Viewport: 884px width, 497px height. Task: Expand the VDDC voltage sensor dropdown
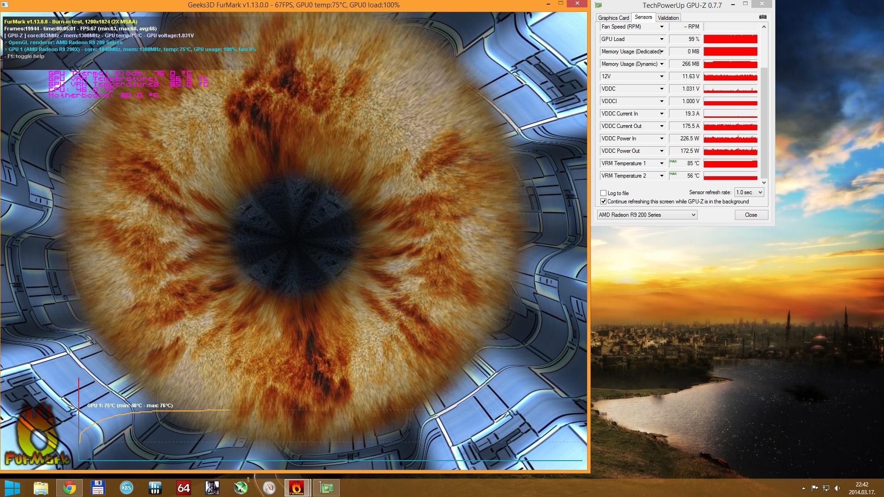pos(662,89)
